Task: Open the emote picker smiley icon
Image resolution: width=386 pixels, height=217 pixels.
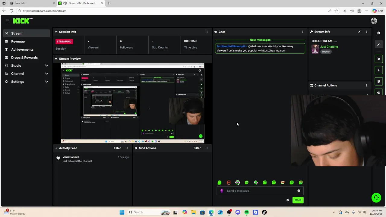Action: tap(299, 190)
